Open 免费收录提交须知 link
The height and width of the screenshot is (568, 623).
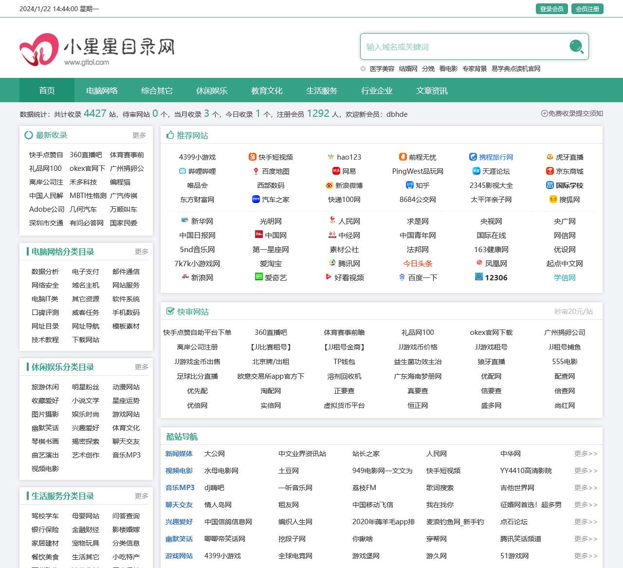click(x=572, y=113)
